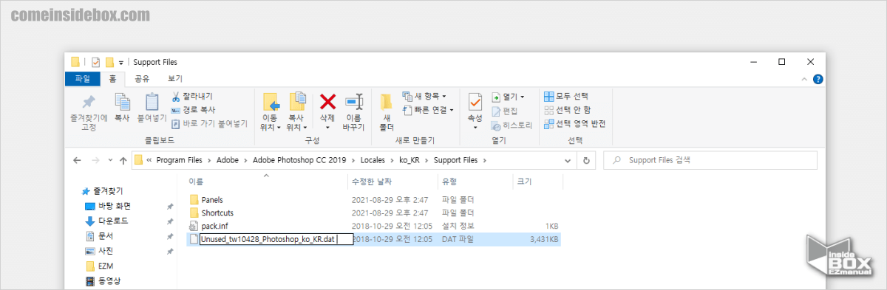This screenshot has height=290, width=887.
Task: Open the 새 항목 (New item) dropdown
Action: (x=425, y=96)
